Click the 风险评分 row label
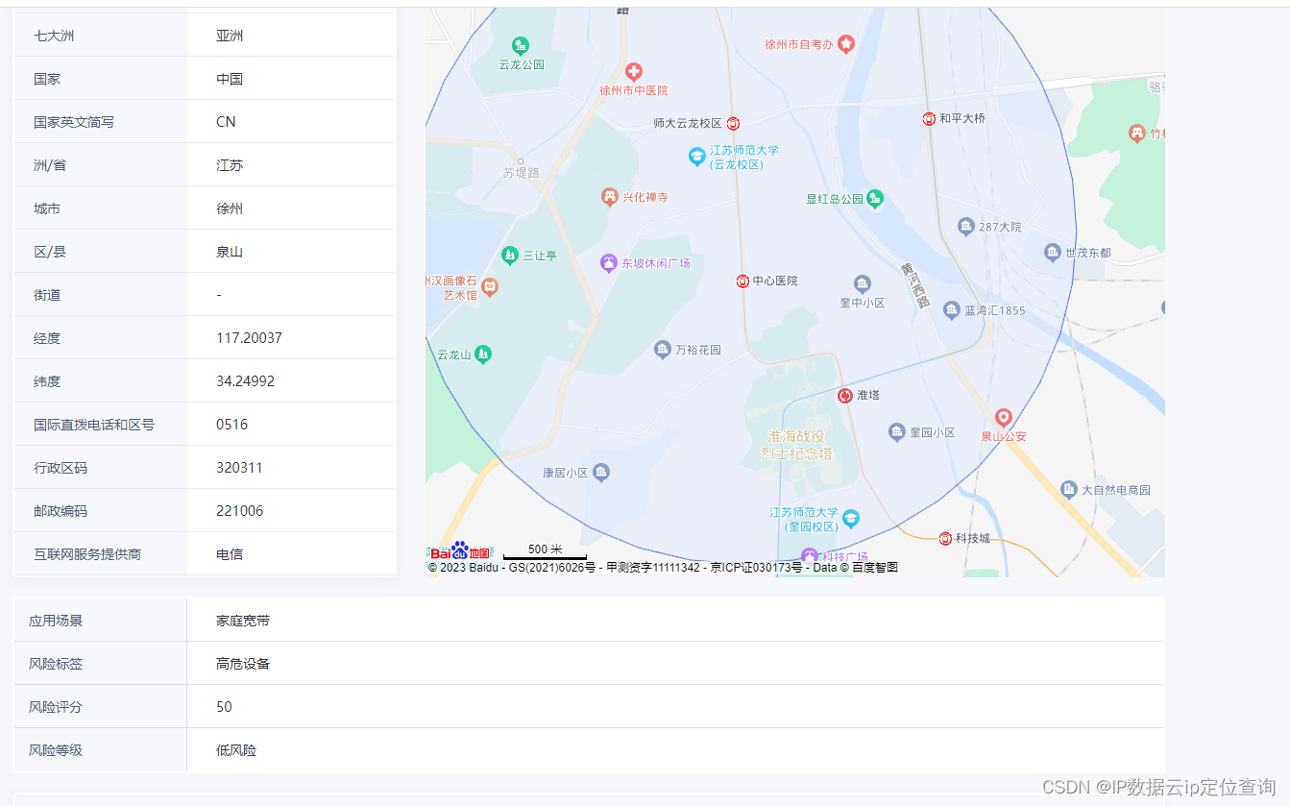1290x806 pixels. tap(56, 707)
